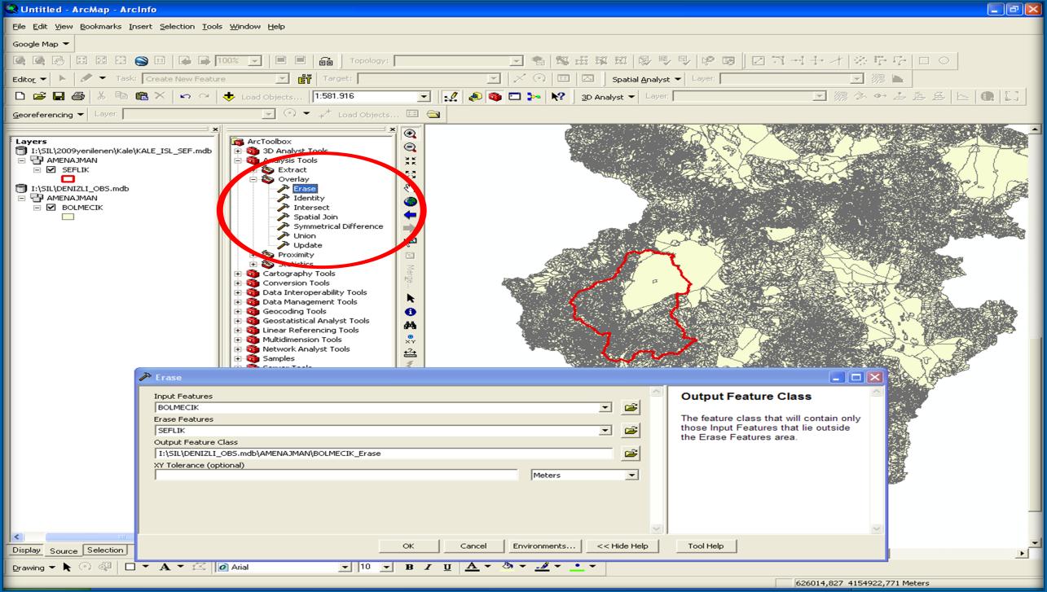Click the What's This help icon

(x=558, y=97)
